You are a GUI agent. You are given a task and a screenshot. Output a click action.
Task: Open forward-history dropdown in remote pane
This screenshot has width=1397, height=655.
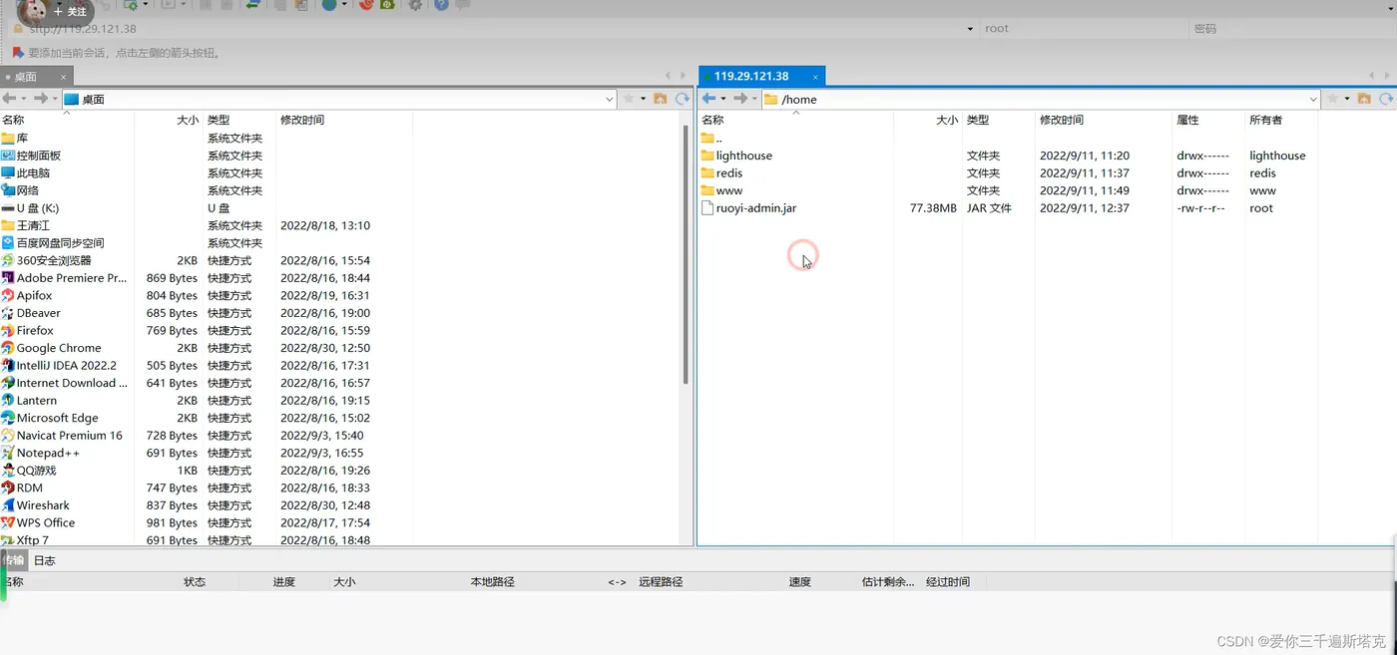[x=754, y=99]
